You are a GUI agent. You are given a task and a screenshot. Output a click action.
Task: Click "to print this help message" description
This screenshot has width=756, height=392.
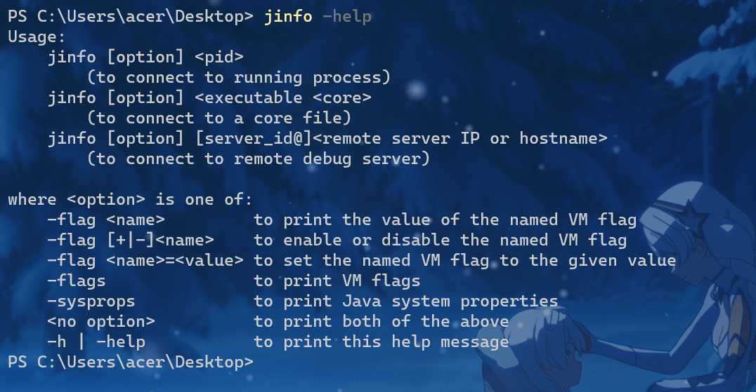381,342
